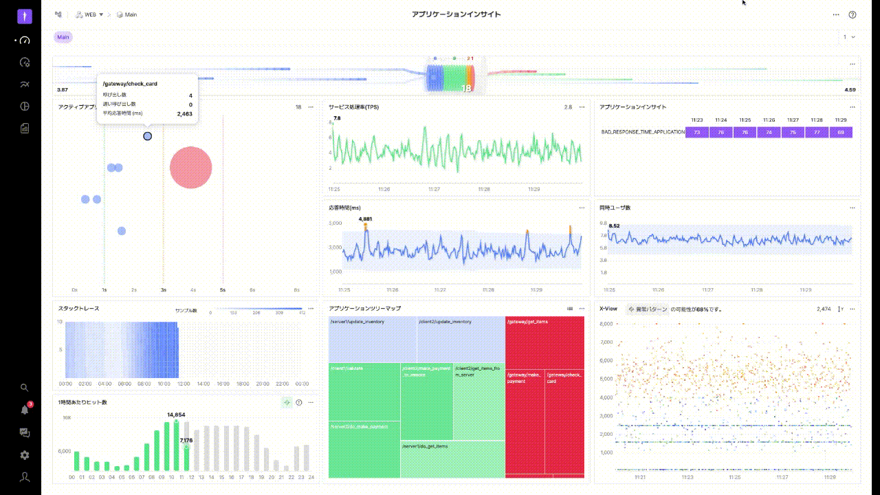
Task: Open the dashboard gauge icon in sidebar
Action: coord(25,41)
